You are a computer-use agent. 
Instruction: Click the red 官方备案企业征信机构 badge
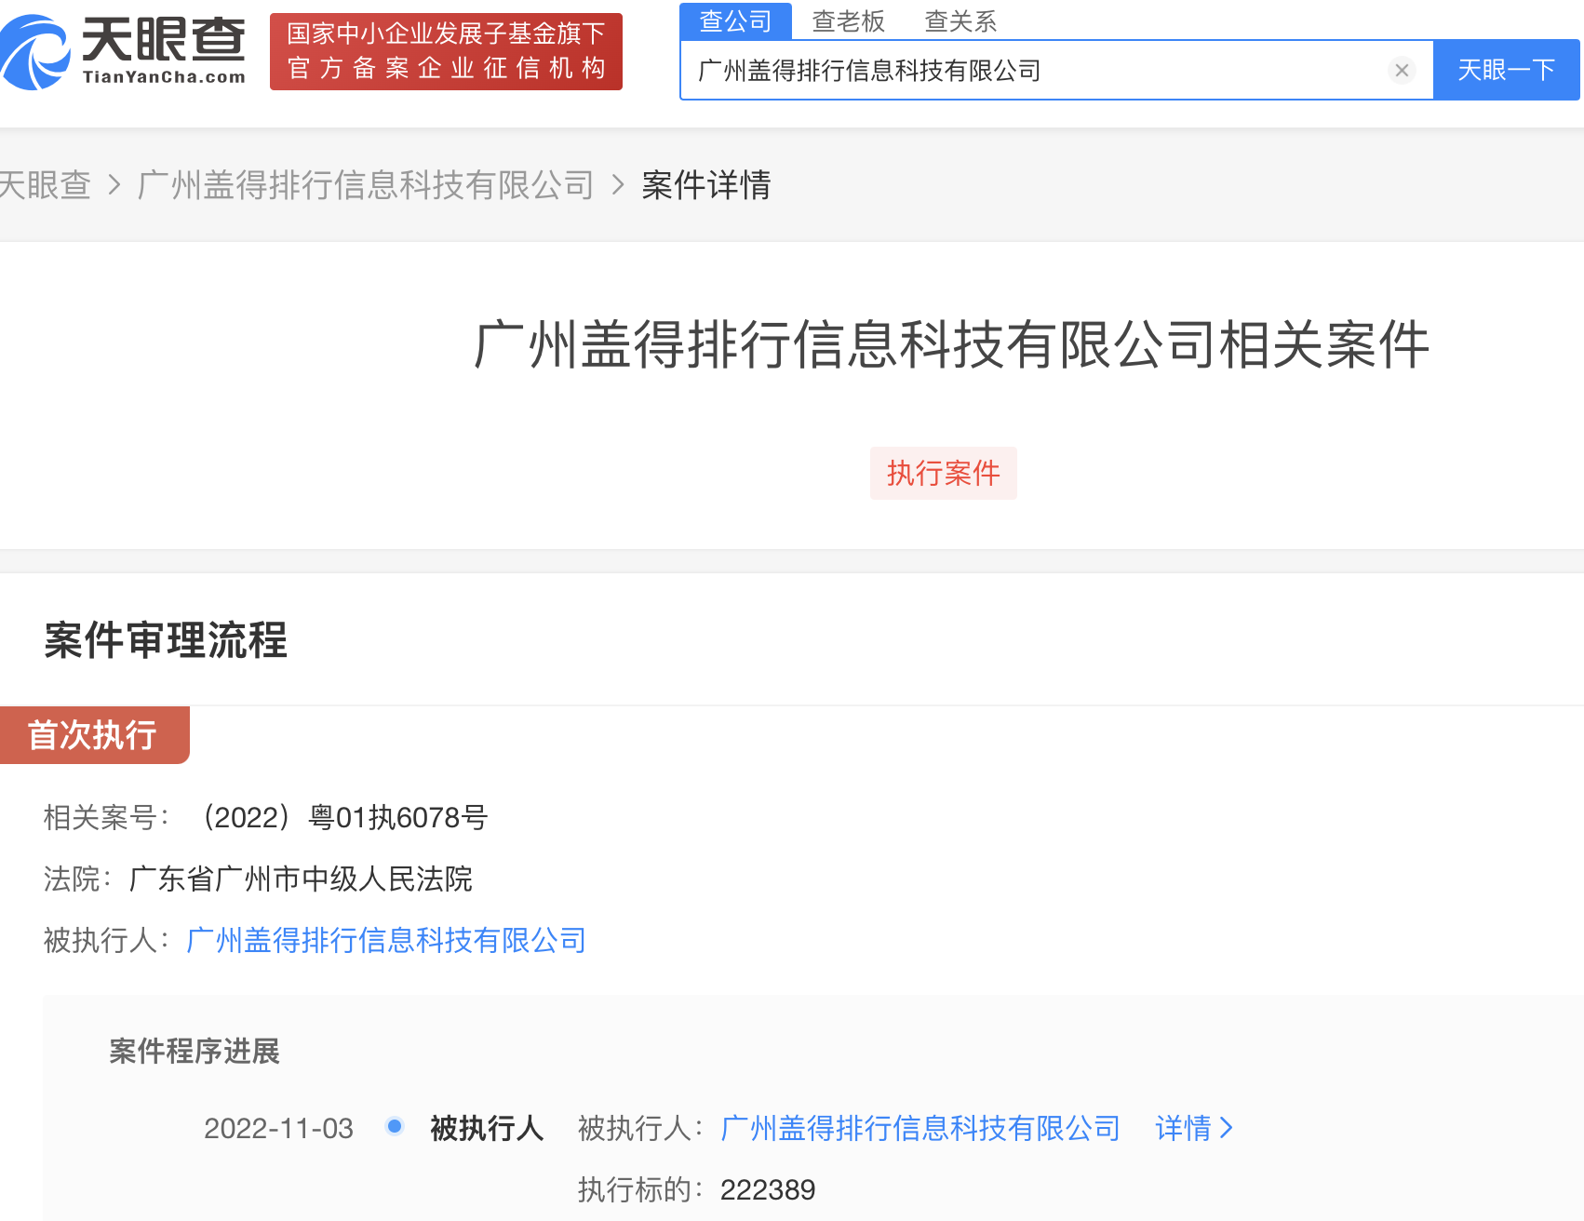[x=446, y=52]
